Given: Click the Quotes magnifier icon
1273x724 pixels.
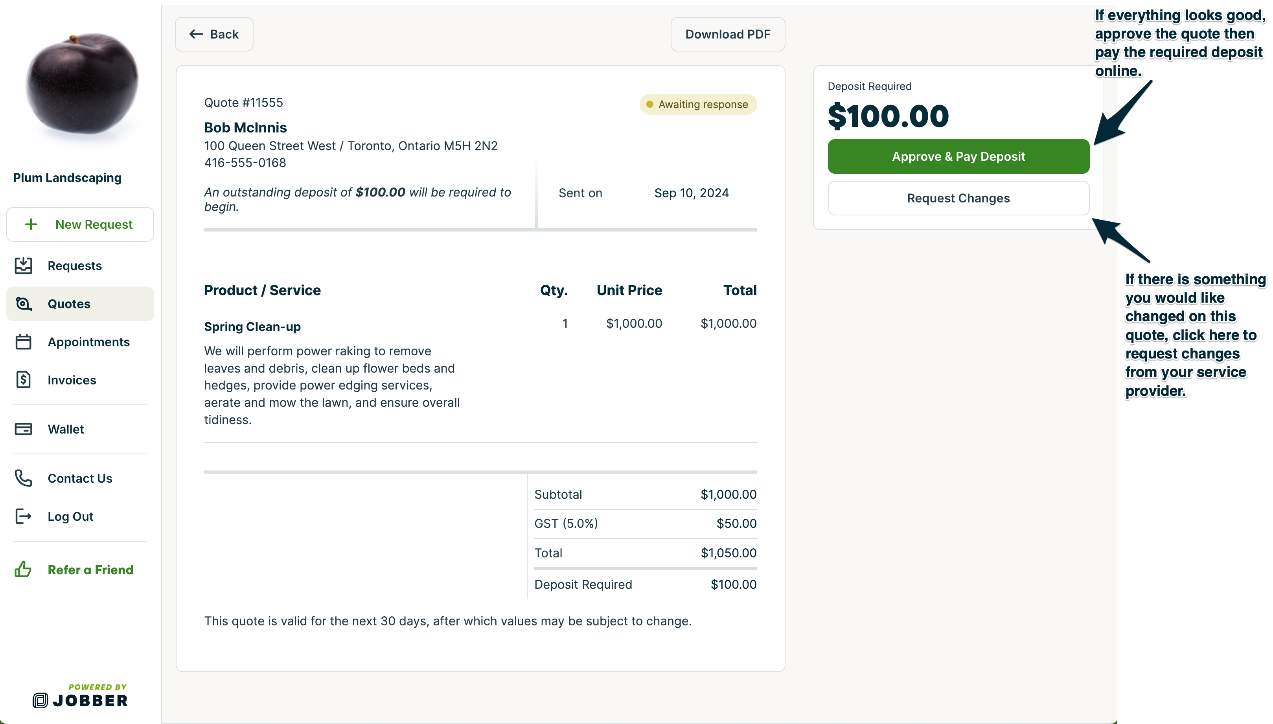Looking at the screenshot, I should [23, 304].
